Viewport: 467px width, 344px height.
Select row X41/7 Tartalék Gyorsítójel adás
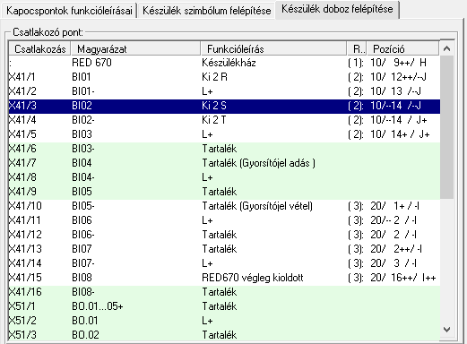coord(224,163)
